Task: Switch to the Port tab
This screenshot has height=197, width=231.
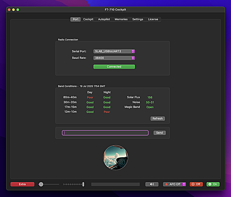Action: coord(75,19)
